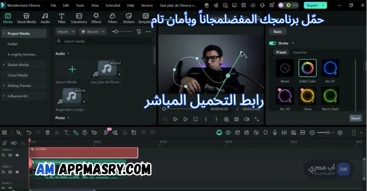The image size is (367, 191).
Task: Select the Neon Dash preset
Action: tap(330, 96)
